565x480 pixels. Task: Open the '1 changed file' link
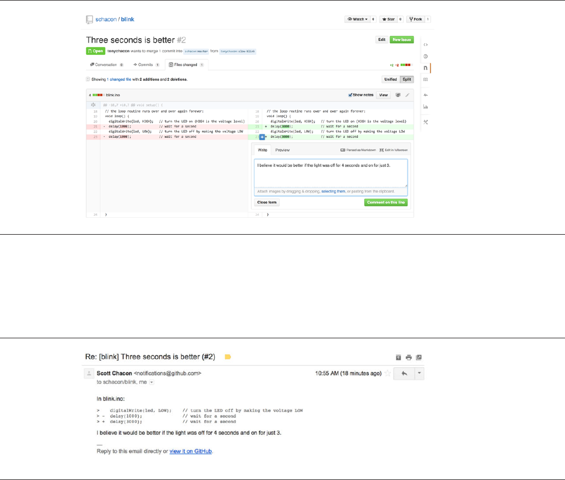point(119,79)
